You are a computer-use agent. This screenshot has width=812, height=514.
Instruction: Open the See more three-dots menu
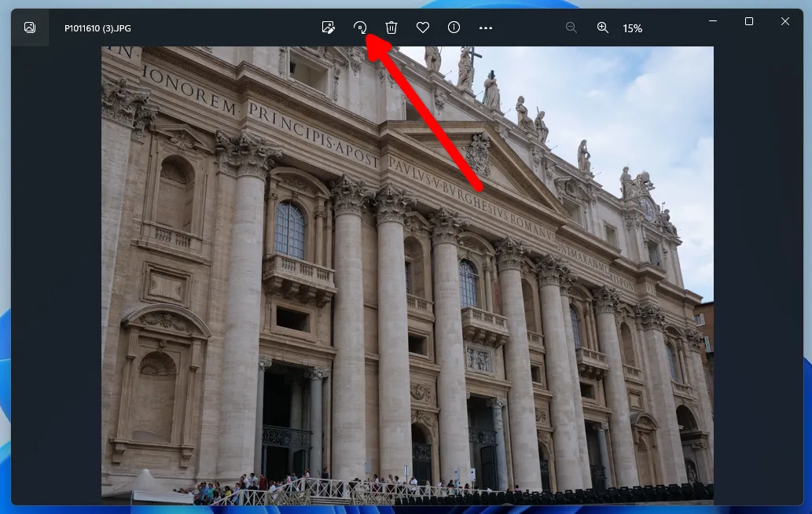(485, 28)
